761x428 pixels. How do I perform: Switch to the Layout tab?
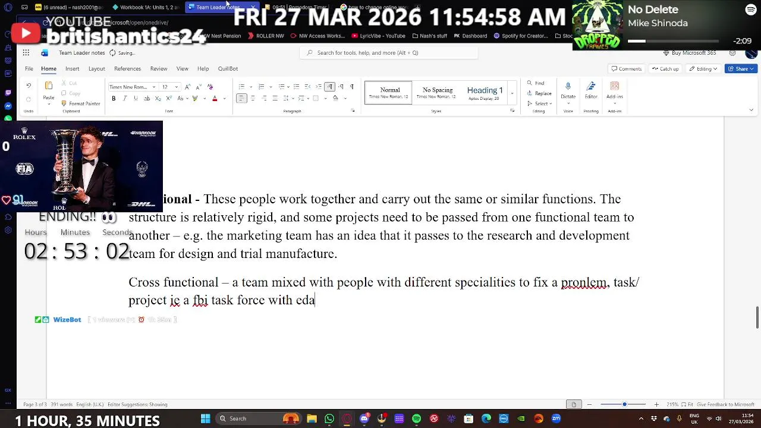[96, 69]
